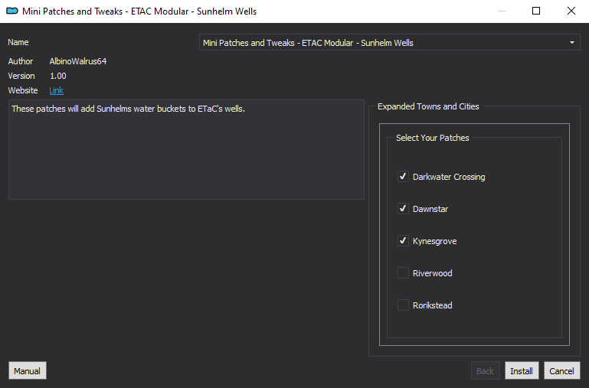Open the Website Link
589x388 pixels.
click(57, 90)
